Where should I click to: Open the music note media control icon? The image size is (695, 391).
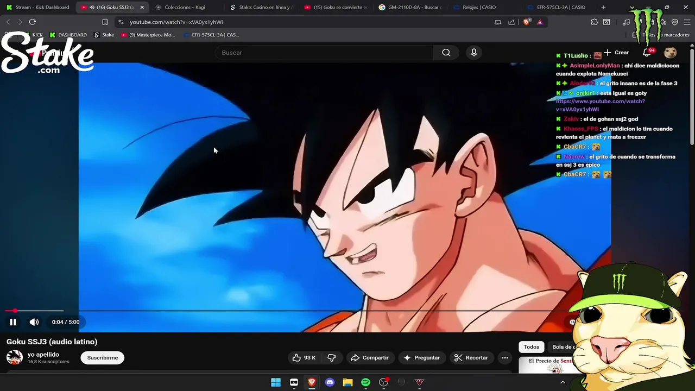click(x=627, y=22)
